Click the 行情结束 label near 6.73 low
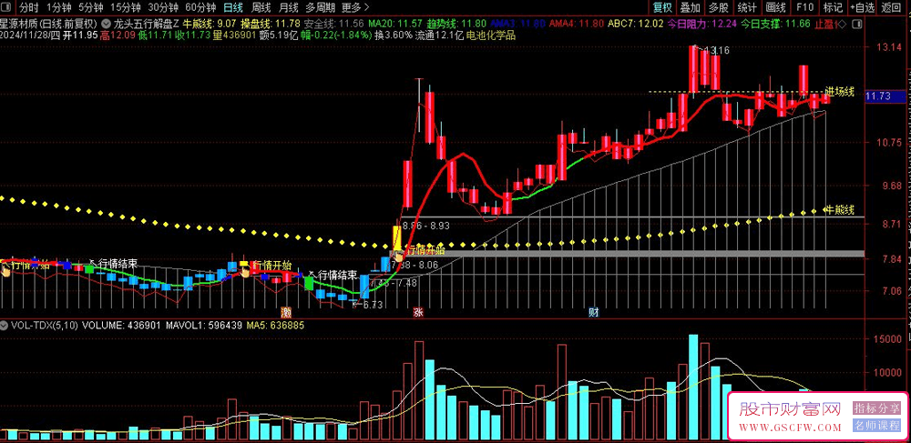Image resolution: width=911 pixels, height=443 pixels. [x=338, y=275]
